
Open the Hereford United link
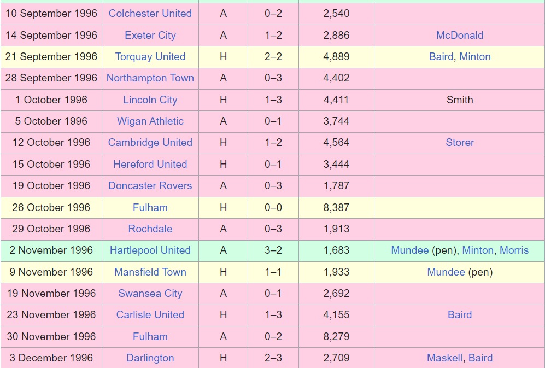coord(150,164)
